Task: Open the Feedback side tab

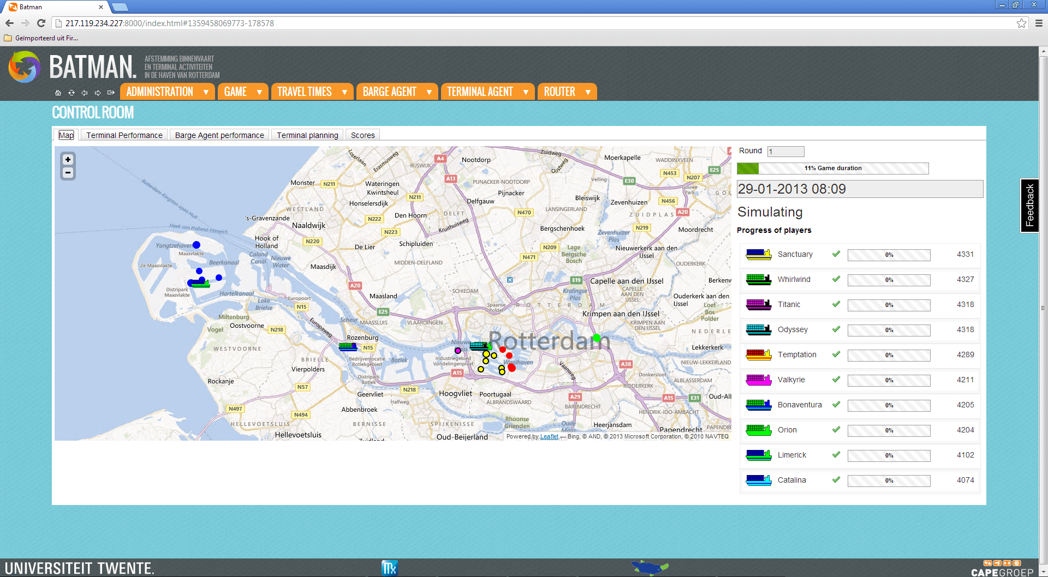Action: (1029, 206)
